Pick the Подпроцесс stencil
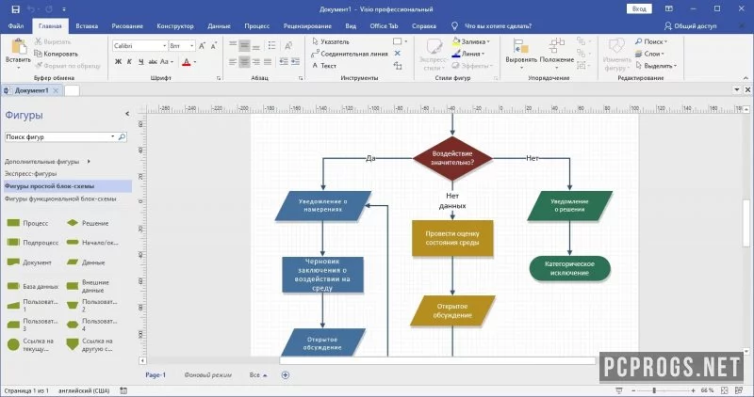This screenshot has width=754, height=397. 13,243
